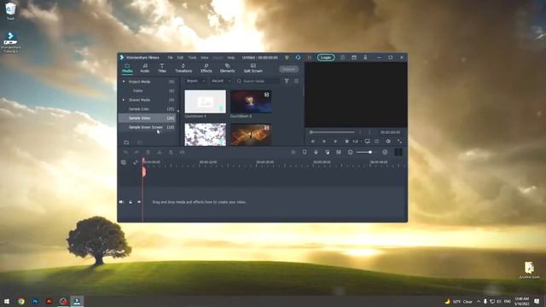Click the timeline zoom out icon

[351, 152]
